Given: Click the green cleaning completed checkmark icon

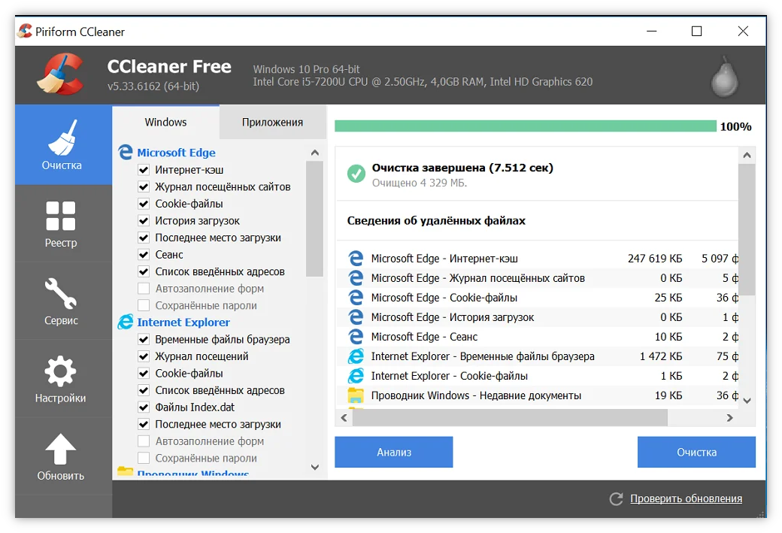Looking at the screenshot, I should pyautogui.click(x=356, y=174).
